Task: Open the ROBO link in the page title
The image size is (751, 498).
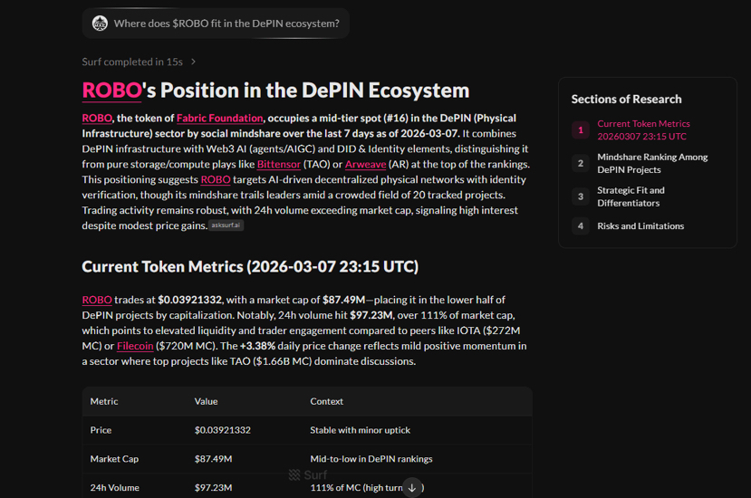Action: (x=111, y=90)
